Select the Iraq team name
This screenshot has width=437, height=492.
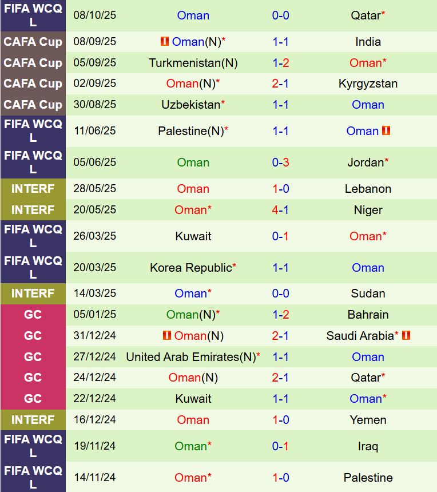tap(368, 446)
